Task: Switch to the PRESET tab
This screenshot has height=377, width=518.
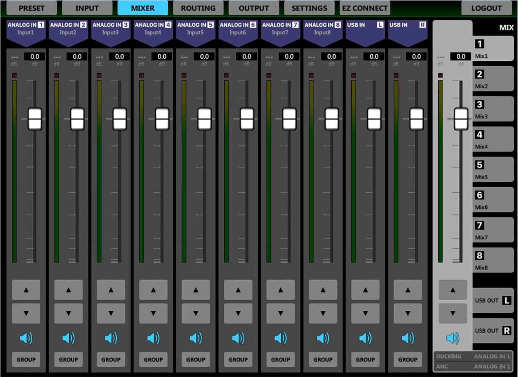Action: click(31, 8)
